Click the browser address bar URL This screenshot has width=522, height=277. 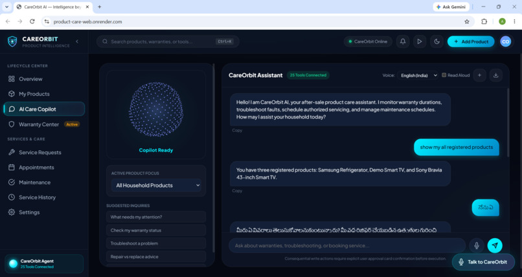tap(88, 21)
